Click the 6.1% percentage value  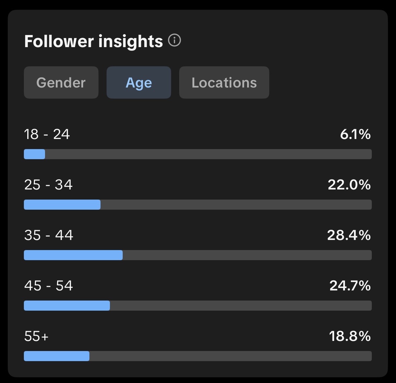(x=355, y=134)
